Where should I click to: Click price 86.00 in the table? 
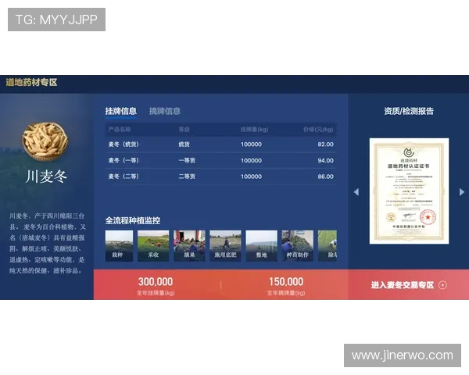pyautogui.click(x=325, y=177)
